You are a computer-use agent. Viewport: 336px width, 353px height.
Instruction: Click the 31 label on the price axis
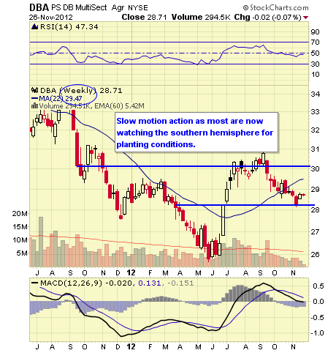click(x=315, y=149)
